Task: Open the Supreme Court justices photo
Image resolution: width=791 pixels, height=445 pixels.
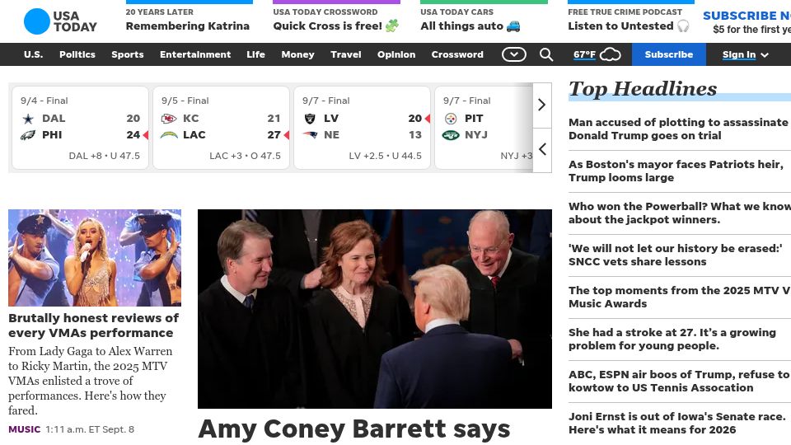Action: coord(375,309)
